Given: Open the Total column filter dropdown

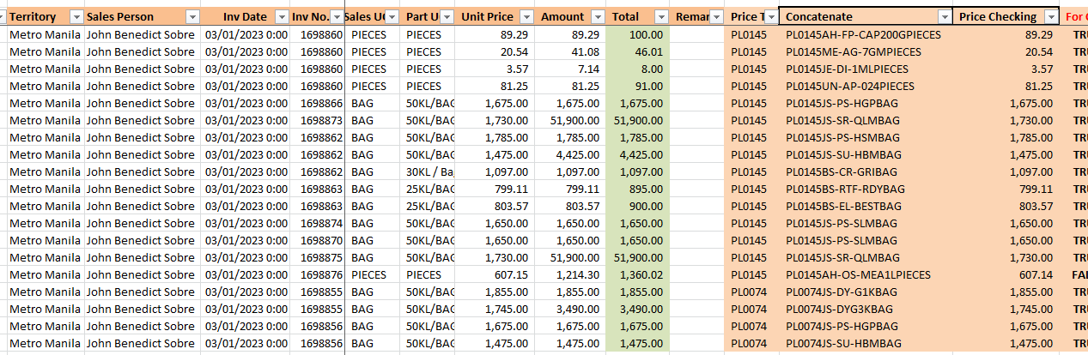Looking at the screenshot, I should tap(660, 17).
